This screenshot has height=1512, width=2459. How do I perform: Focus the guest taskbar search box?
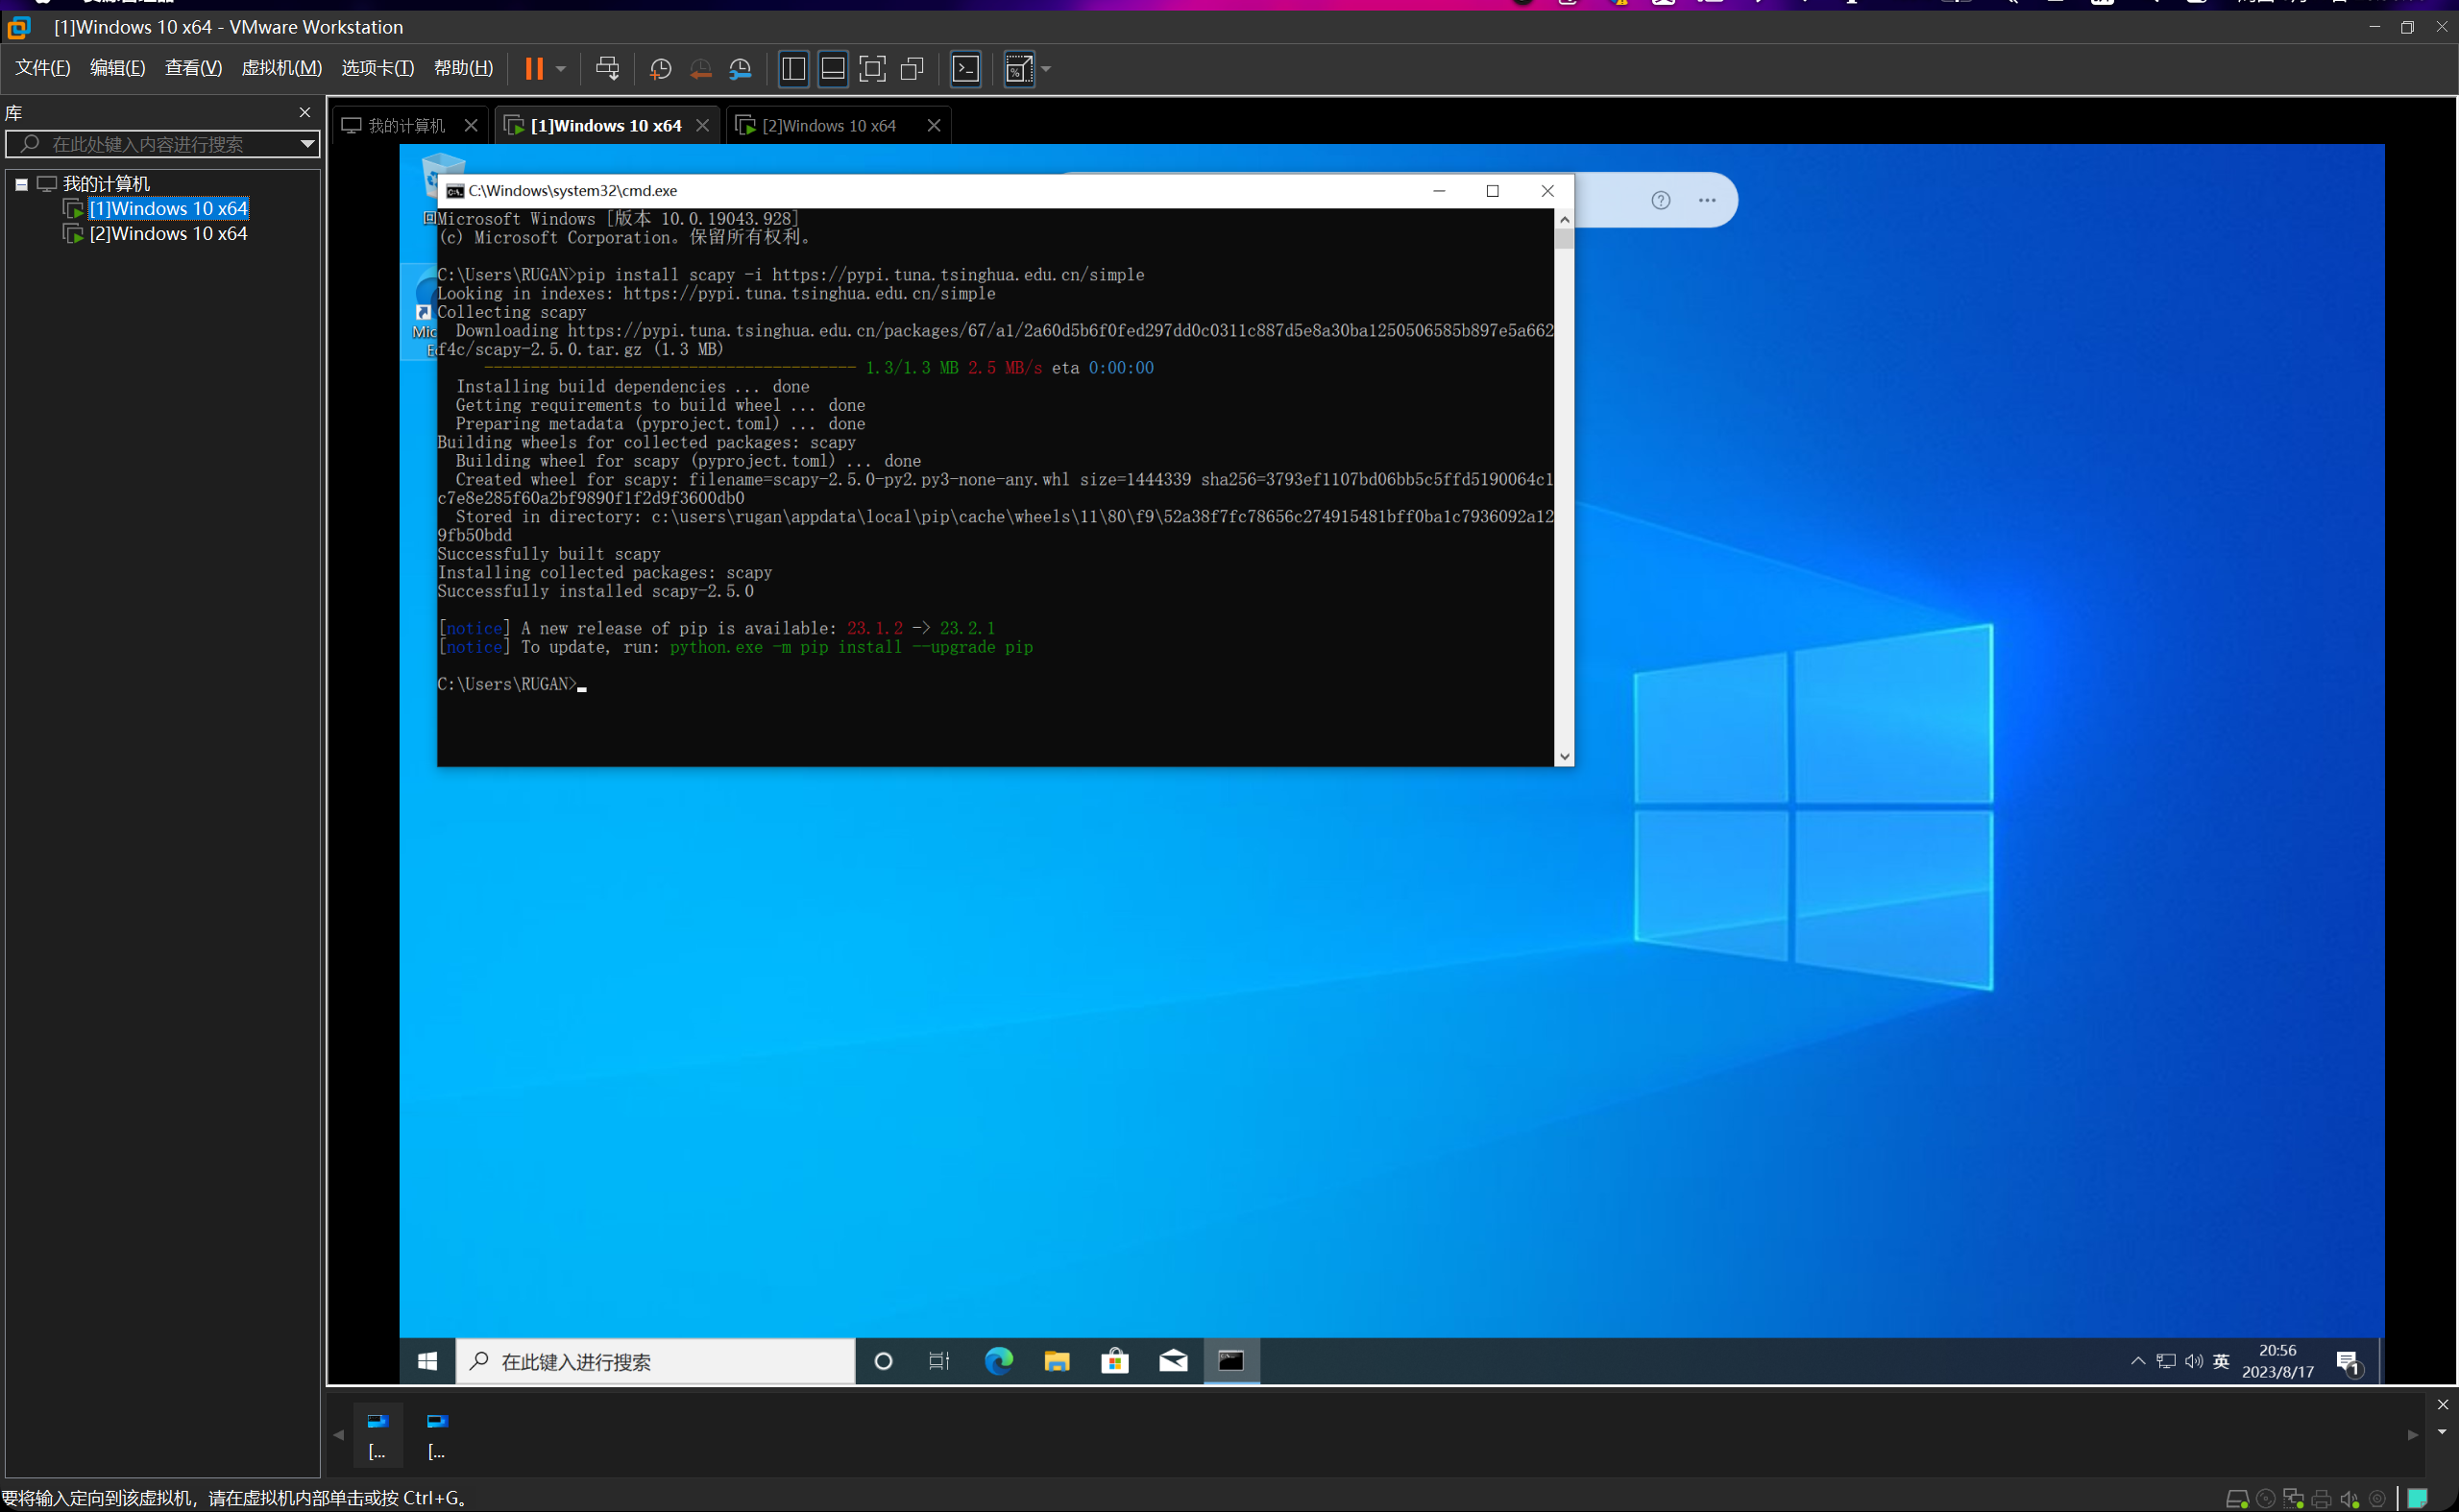pyautogui.click(x=655, y=1361)
